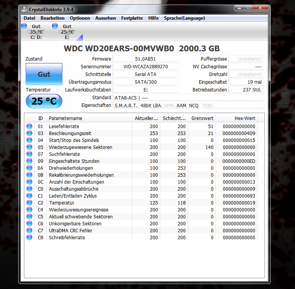Image resolution: width=295 pixels, height=289 pixels.
Task: Click hex value 0000000000ED
Action: pyautogui.click(x=239, y=161)
